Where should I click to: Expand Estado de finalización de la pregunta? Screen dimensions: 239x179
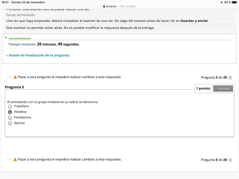[x=39, y=55]
